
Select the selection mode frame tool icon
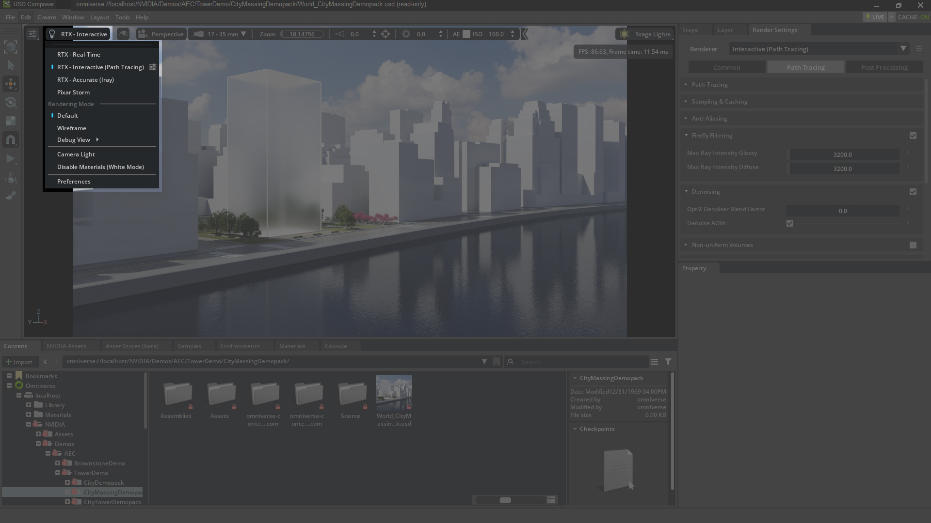tap(11, 47)
